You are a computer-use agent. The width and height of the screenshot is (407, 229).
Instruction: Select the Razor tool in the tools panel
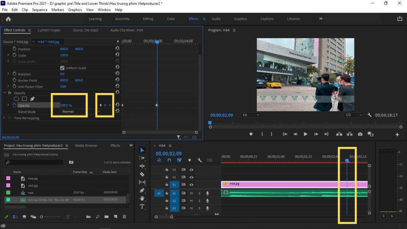click(142, 174)
